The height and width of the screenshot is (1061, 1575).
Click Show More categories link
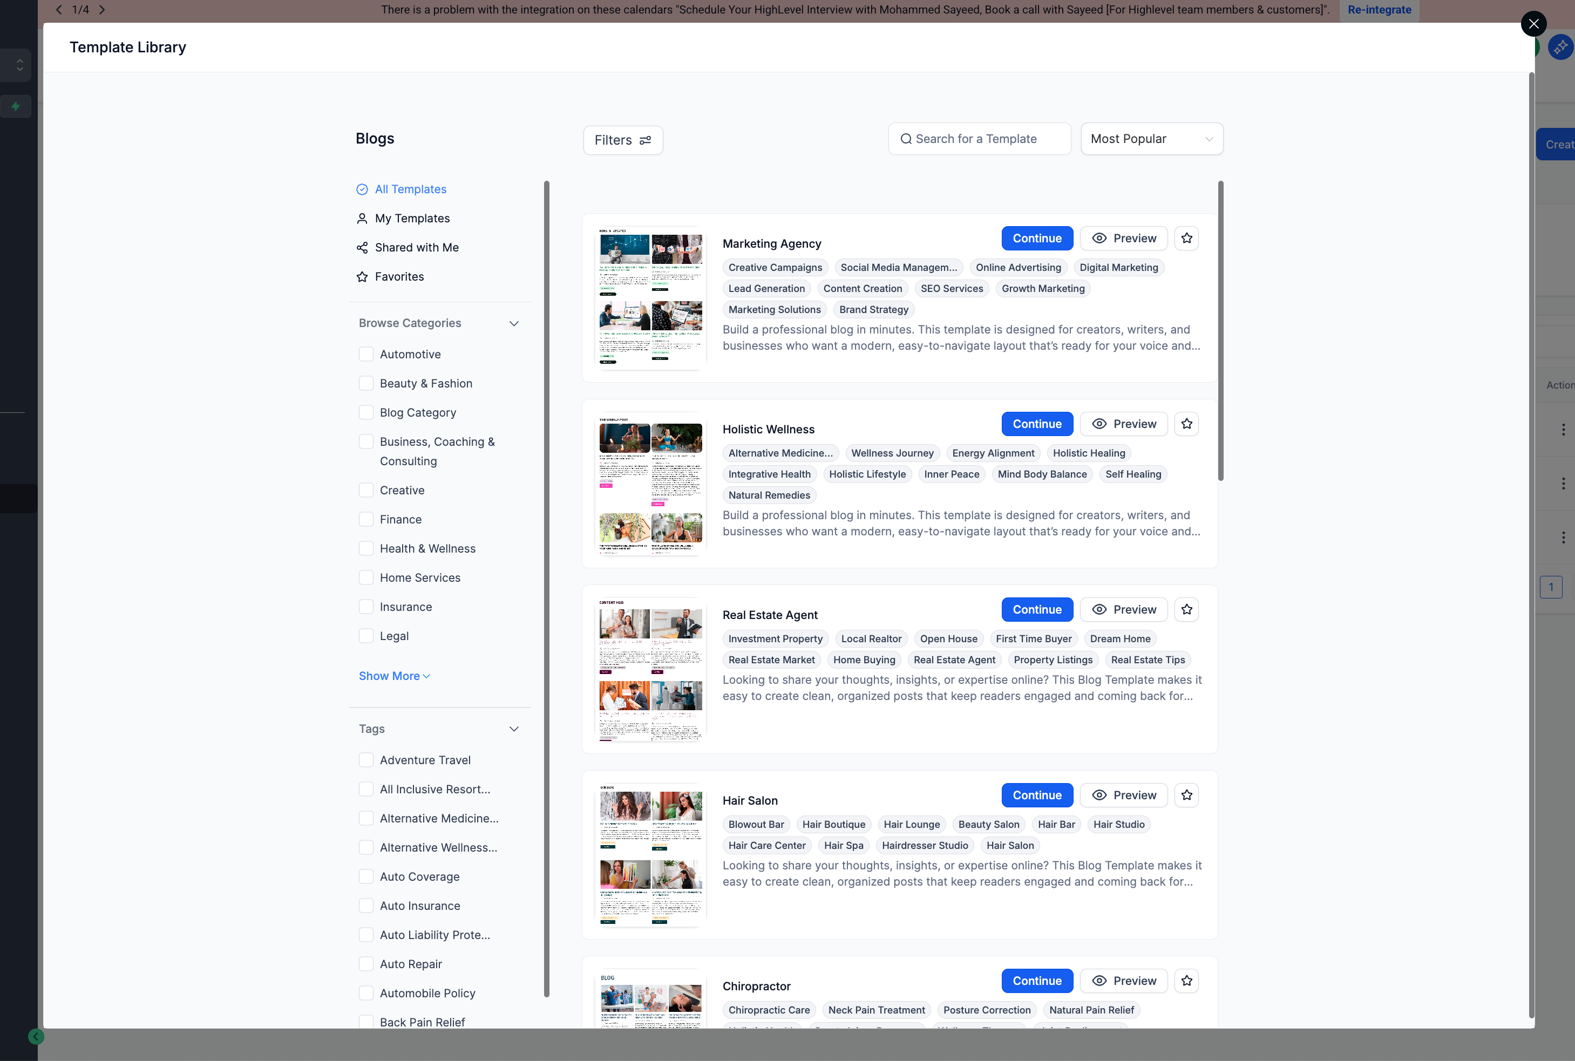coord(394,676)
